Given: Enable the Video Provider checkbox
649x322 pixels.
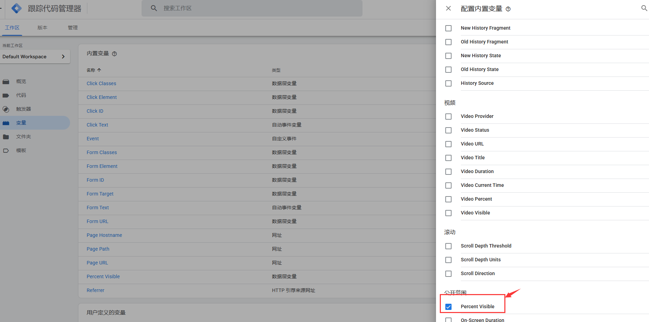Looking at the screenshot, I should click(448, 117).
